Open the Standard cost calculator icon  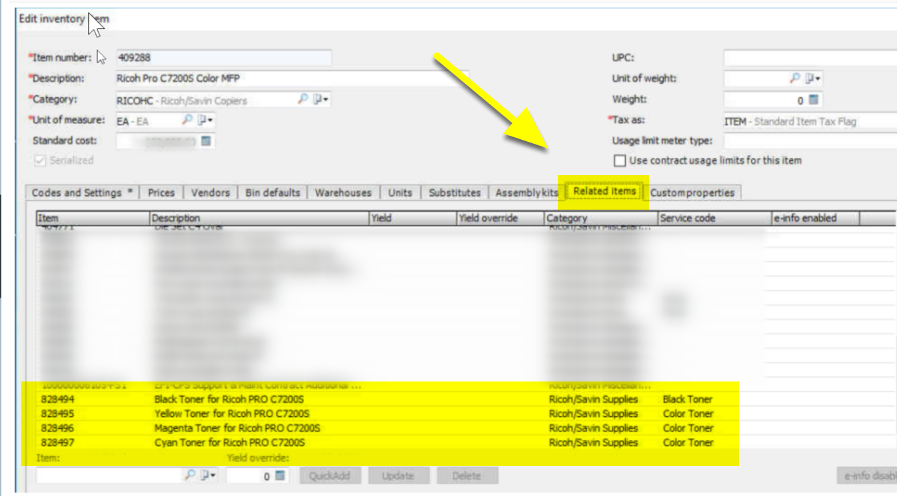point(206,141)
